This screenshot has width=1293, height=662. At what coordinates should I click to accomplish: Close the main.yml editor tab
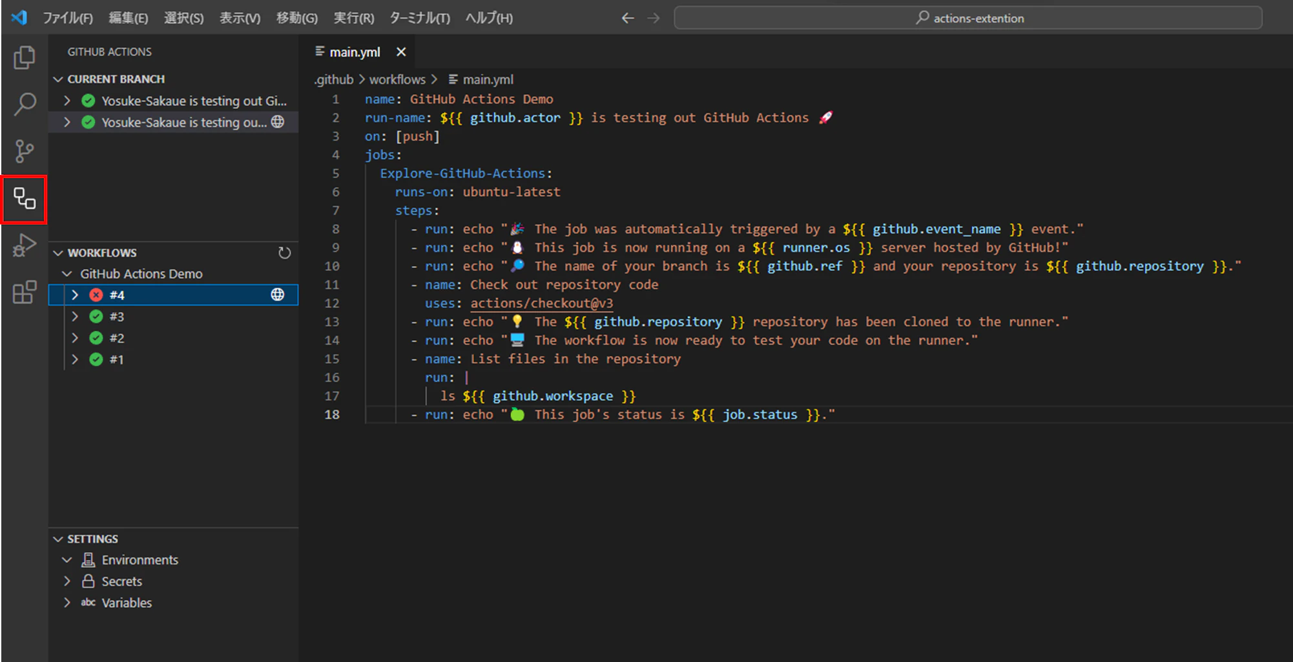click(x=401, y=52)
